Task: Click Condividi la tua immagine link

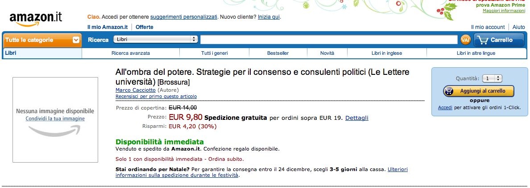Action: (55, 119)
